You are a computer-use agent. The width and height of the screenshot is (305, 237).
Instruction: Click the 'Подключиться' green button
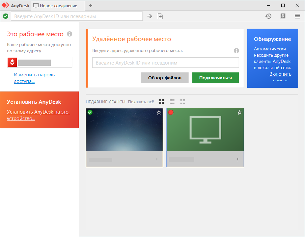coord(215,78)
